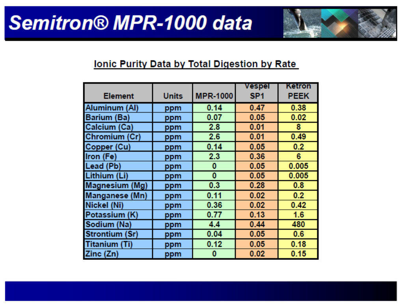
Task: Select the Sodium Vespel SP1 value 0.44
Action: pos(257,225)
